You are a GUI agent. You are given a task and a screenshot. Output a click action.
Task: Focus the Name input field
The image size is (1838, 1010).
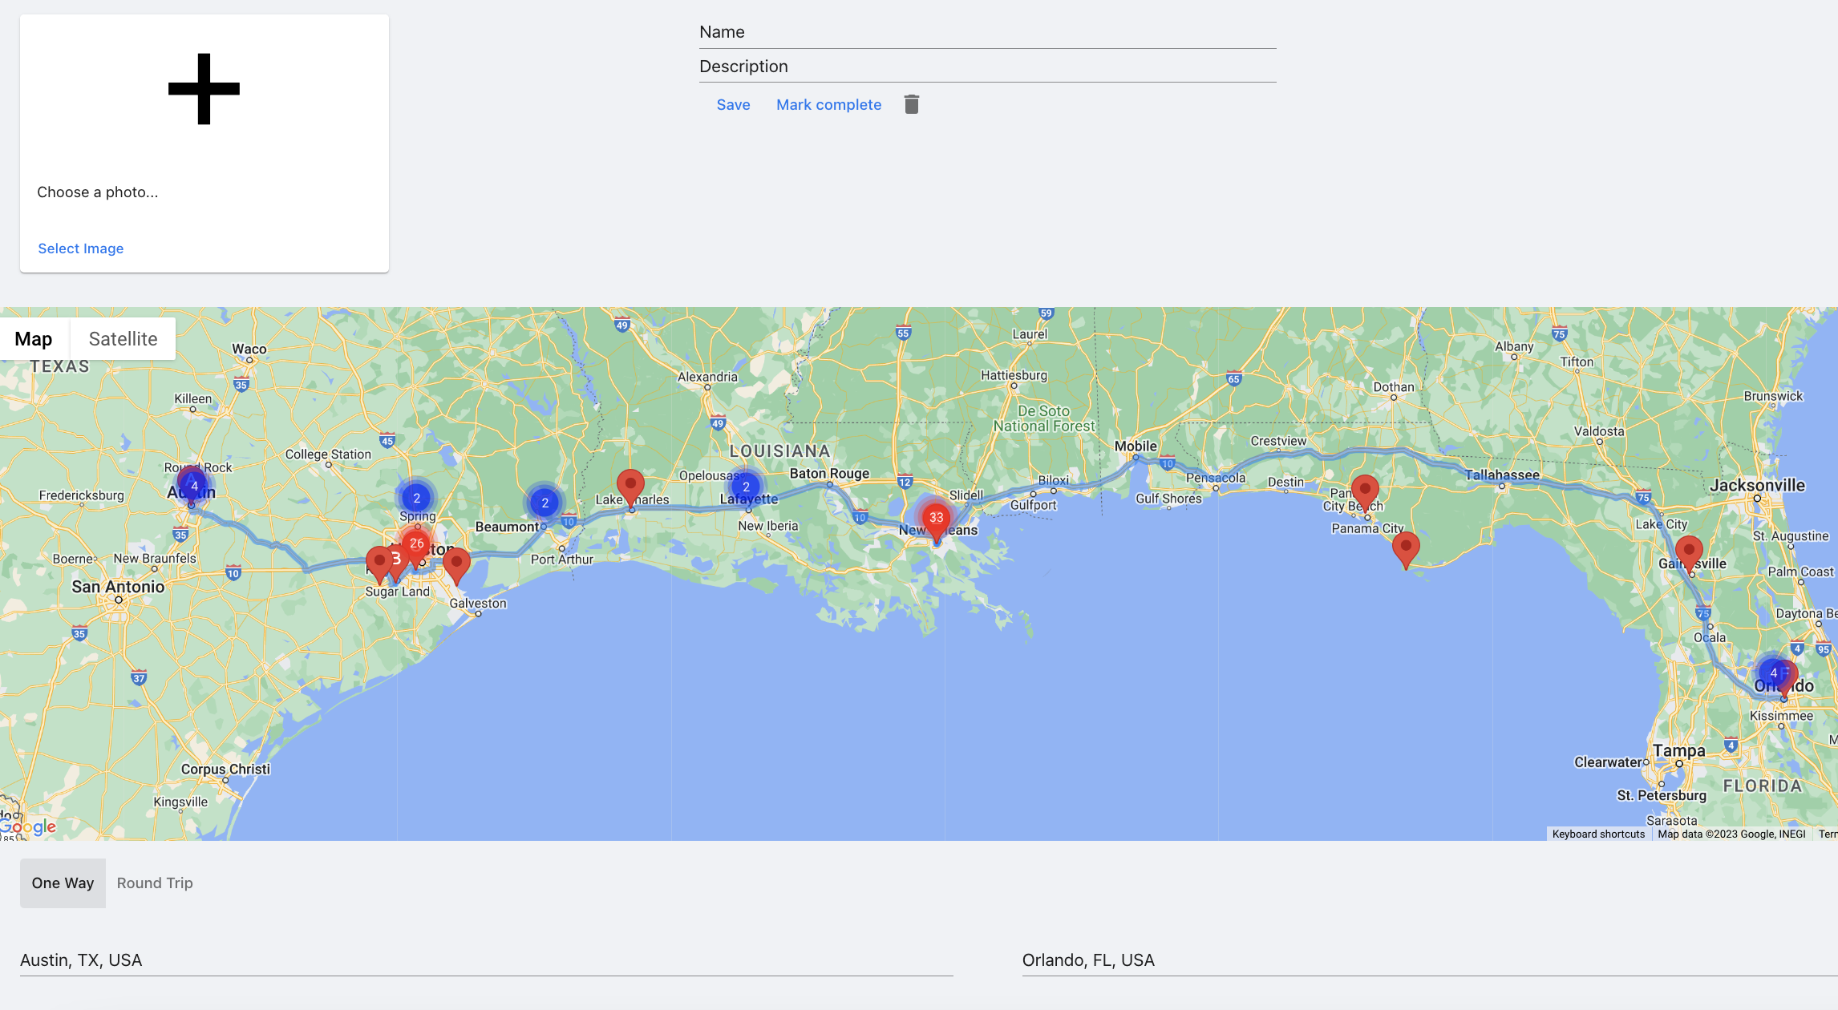tap(987, 32)
